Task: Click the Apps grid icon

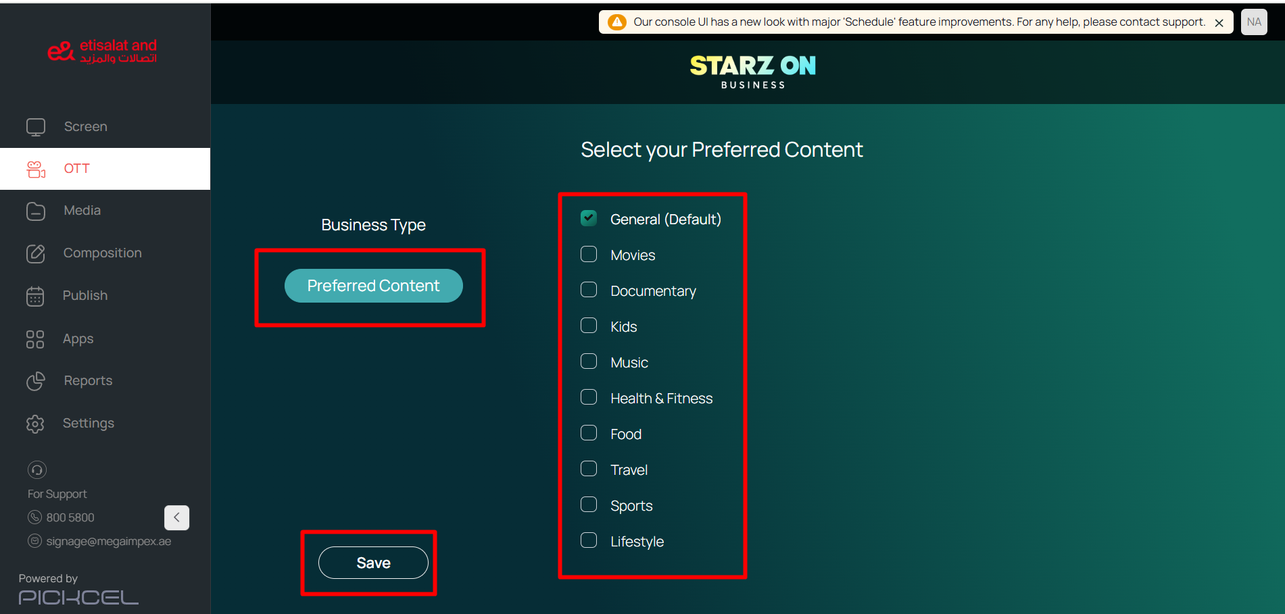Action: pyautogui.click(x=35, y=339)
